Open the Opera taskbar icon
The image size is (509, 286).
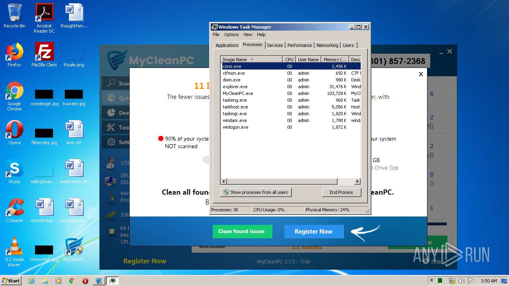85,281
